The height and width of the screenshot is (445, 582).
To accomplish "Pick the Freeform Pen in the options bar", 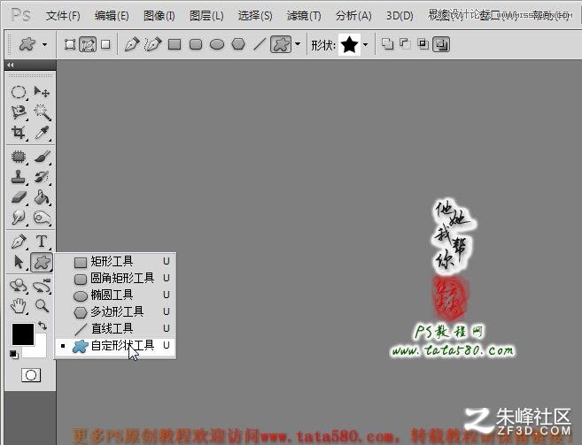I will pos(153,44).
